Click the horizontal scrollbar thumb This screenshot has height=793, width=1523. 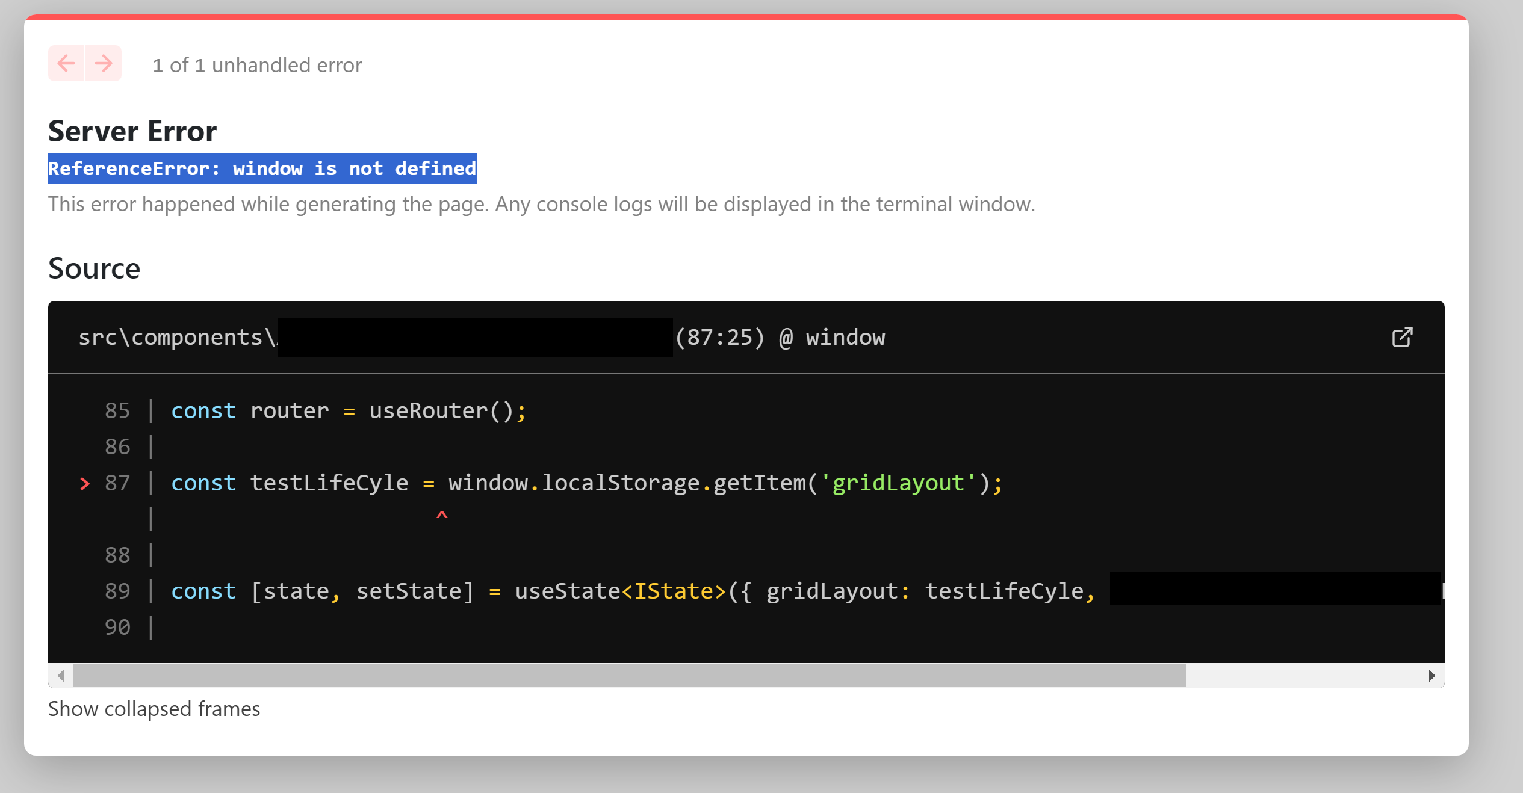click(x=630, y=676)
